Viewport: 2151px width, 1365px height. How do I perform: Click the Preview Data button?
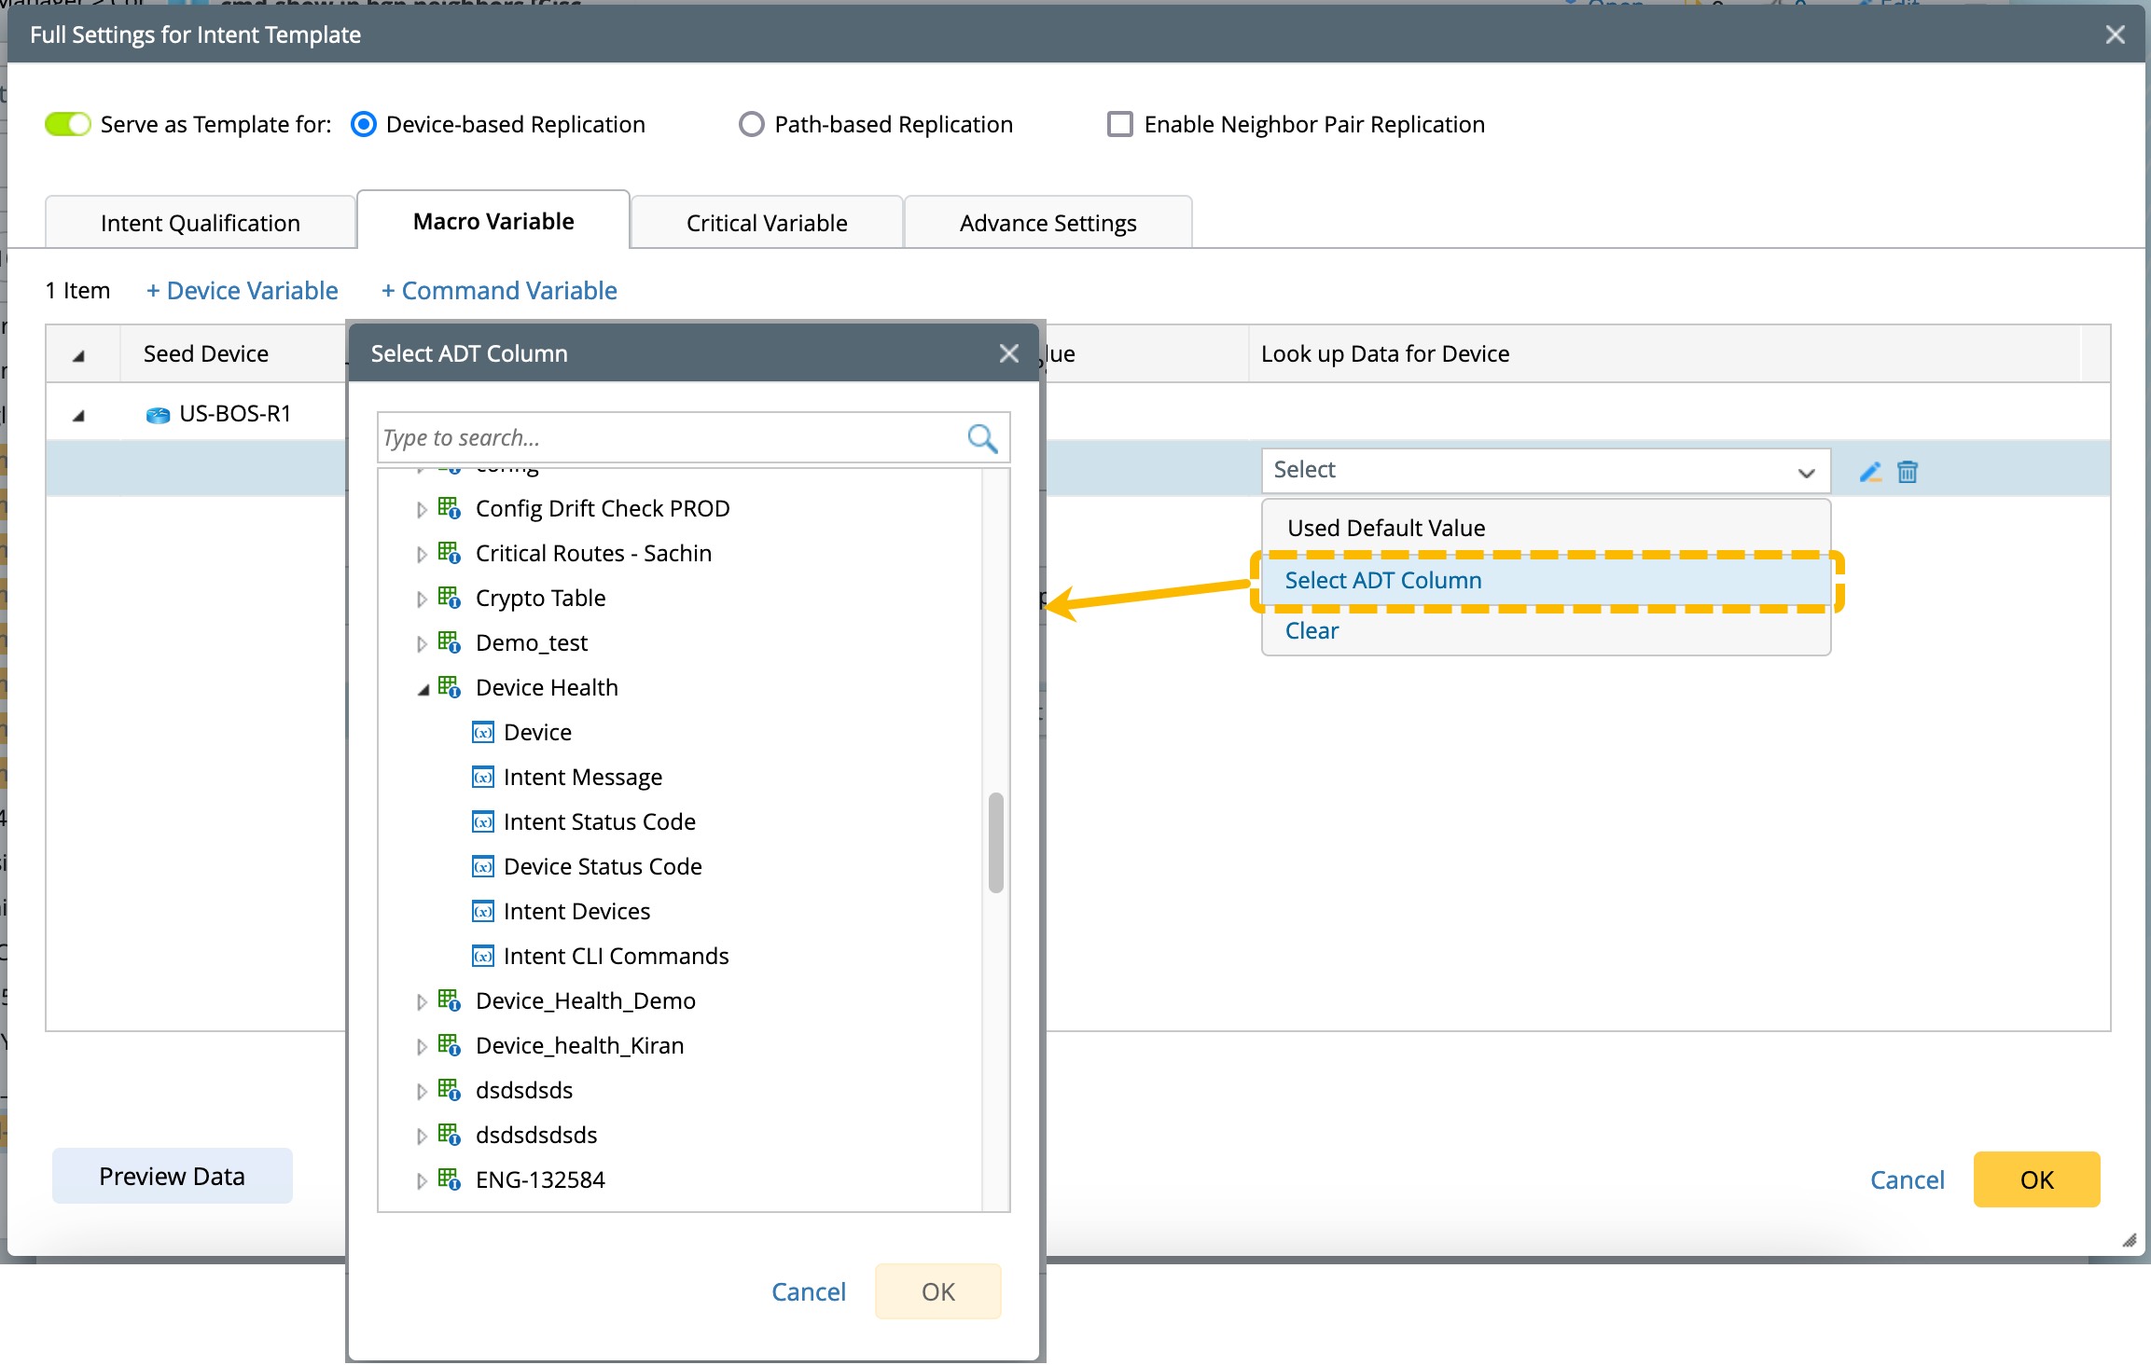172,1177
